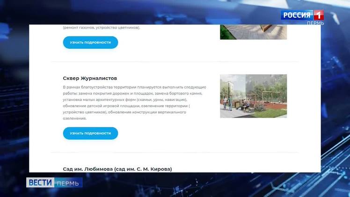Open Сад им. Любимова heading
The height and width of the screenshot is (197, 350).
[x=117, y=168]
